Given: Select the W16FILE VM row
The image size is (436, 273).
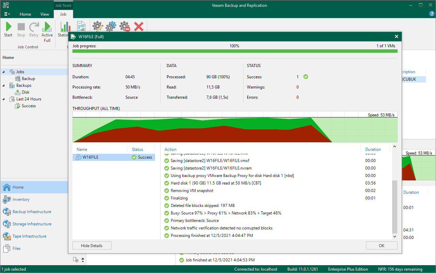Looking at the screenshot, I should click(114, 157).
